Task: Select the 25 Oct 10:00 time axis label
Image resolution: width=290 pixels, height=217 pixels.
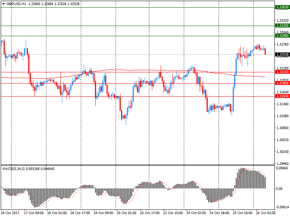Action: pos(243,213)
